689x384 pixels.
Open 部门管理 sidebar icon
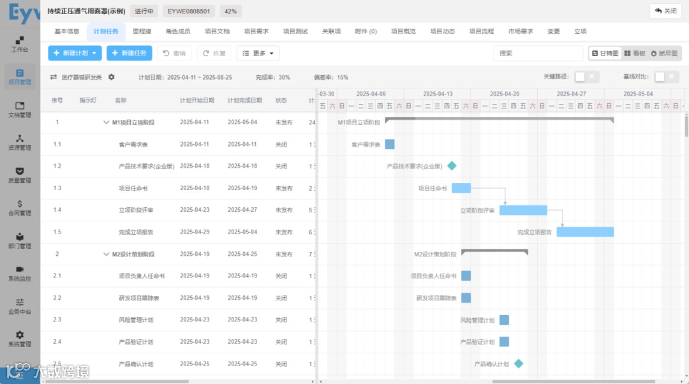point(20,240)
